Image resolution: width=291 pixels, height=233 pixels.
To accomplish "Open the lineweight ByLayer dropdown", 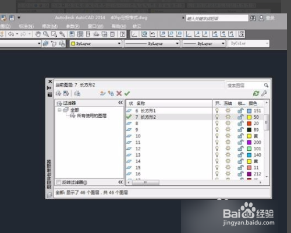I will click(204, 44).
